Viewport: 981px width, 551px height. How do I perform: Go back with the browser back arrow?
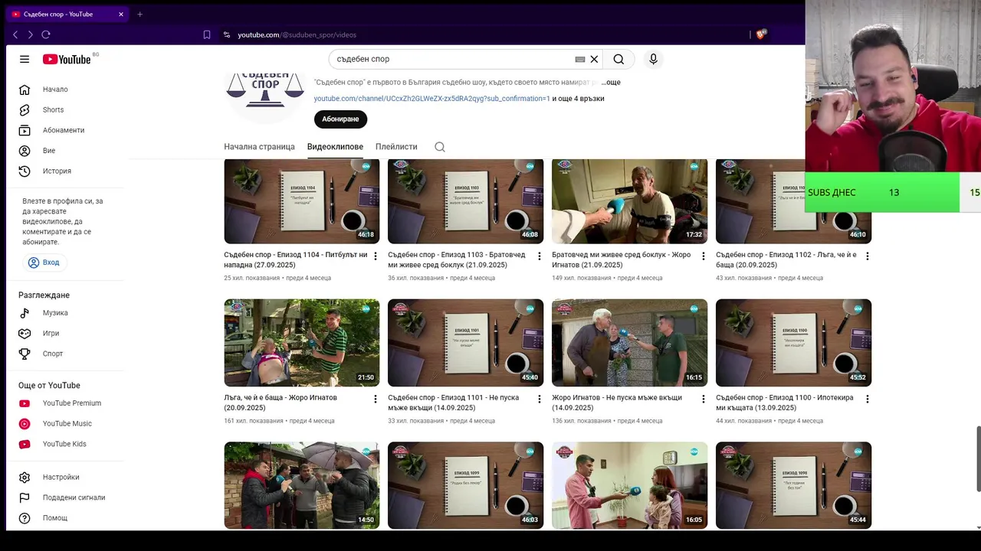pyautogui.click(x=15, y=34)
